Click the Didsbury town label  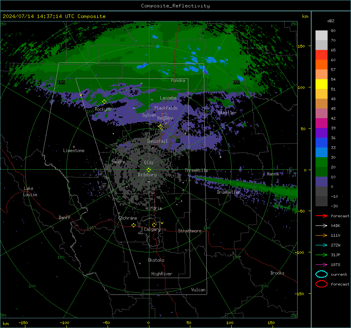click(147, 175)
